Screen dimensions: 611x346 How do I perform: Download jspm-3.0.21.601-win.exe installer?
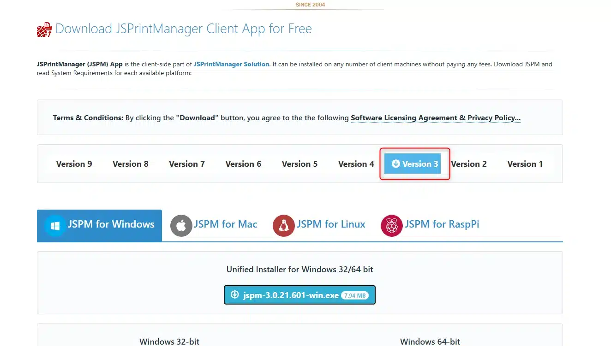pyautogui.click(x=300, y=295)
